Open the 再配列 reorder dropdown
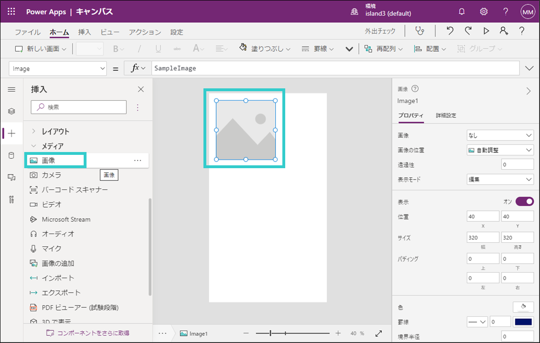 coord(383,49)
